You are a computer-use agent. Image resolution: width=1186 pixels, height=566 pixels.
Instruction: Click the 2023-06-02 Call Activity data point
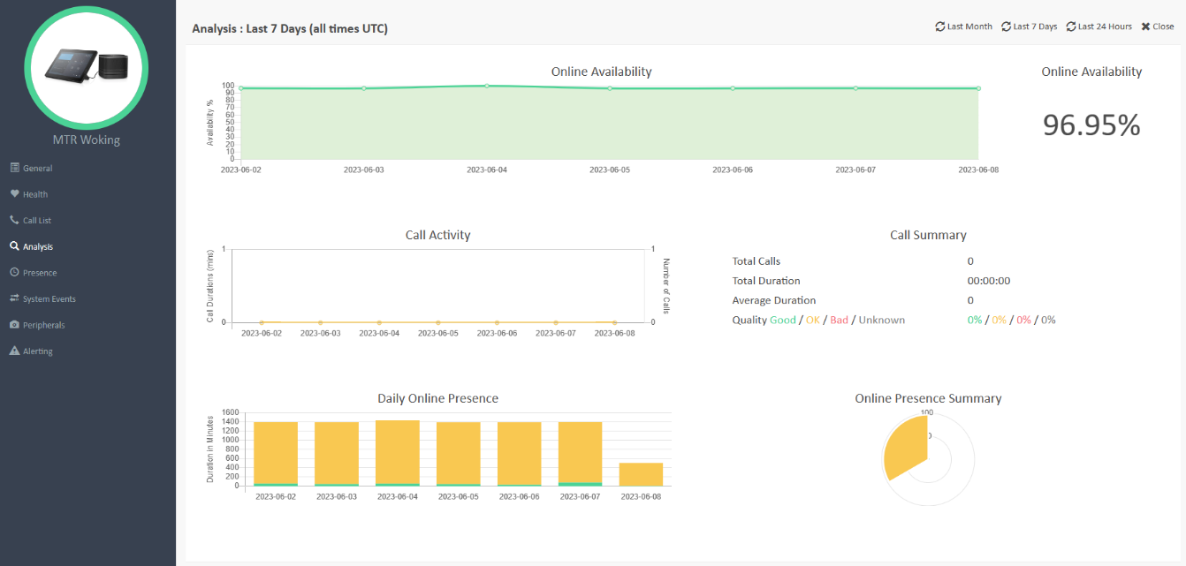point(262,322)
